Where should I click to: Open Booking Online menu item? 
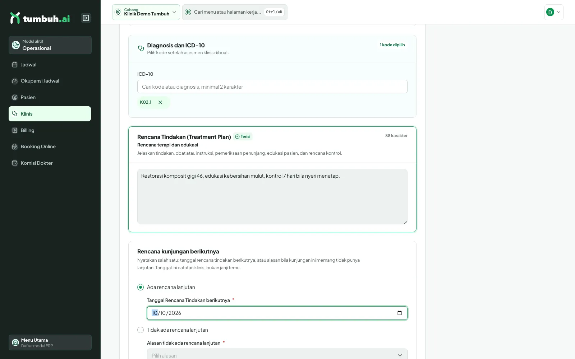50,146
